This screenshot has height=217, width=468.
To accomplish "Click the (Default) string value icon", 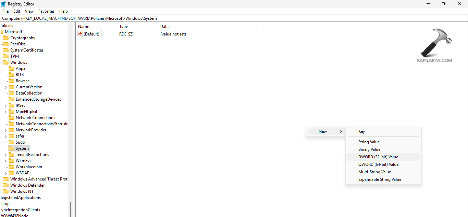I will [x=80, y=34].
